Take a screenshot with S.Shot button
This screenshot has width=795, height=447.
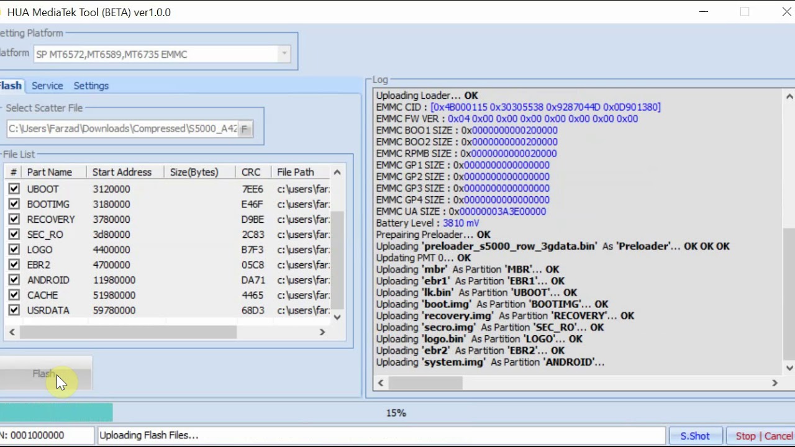click(x=695, y=436)
